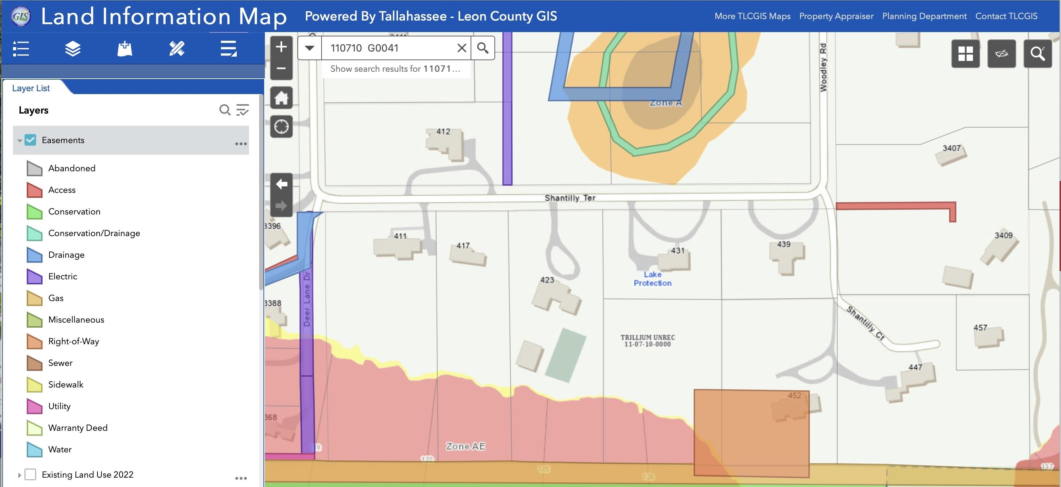Return map to home default extent

pos(281,98)
